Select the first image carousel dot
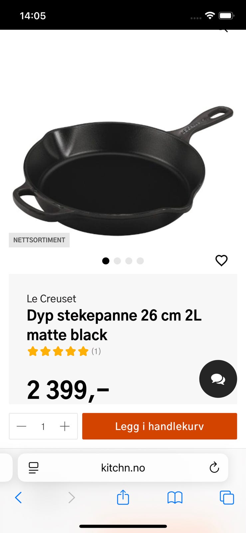 pos(106,261)
